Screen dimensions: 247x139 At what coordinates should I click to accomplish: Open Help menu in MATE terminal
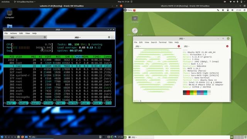click(x=177, y=42)
